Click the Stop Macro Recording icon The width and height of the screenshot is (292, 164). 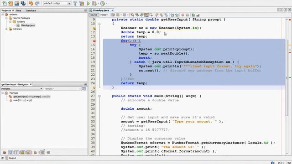click(x=188, y=15)
